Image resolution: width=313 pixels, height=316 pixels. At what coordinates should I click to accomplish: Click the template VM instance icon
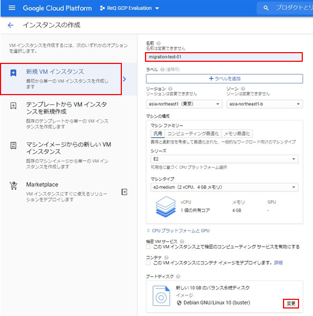coord(13,105)
